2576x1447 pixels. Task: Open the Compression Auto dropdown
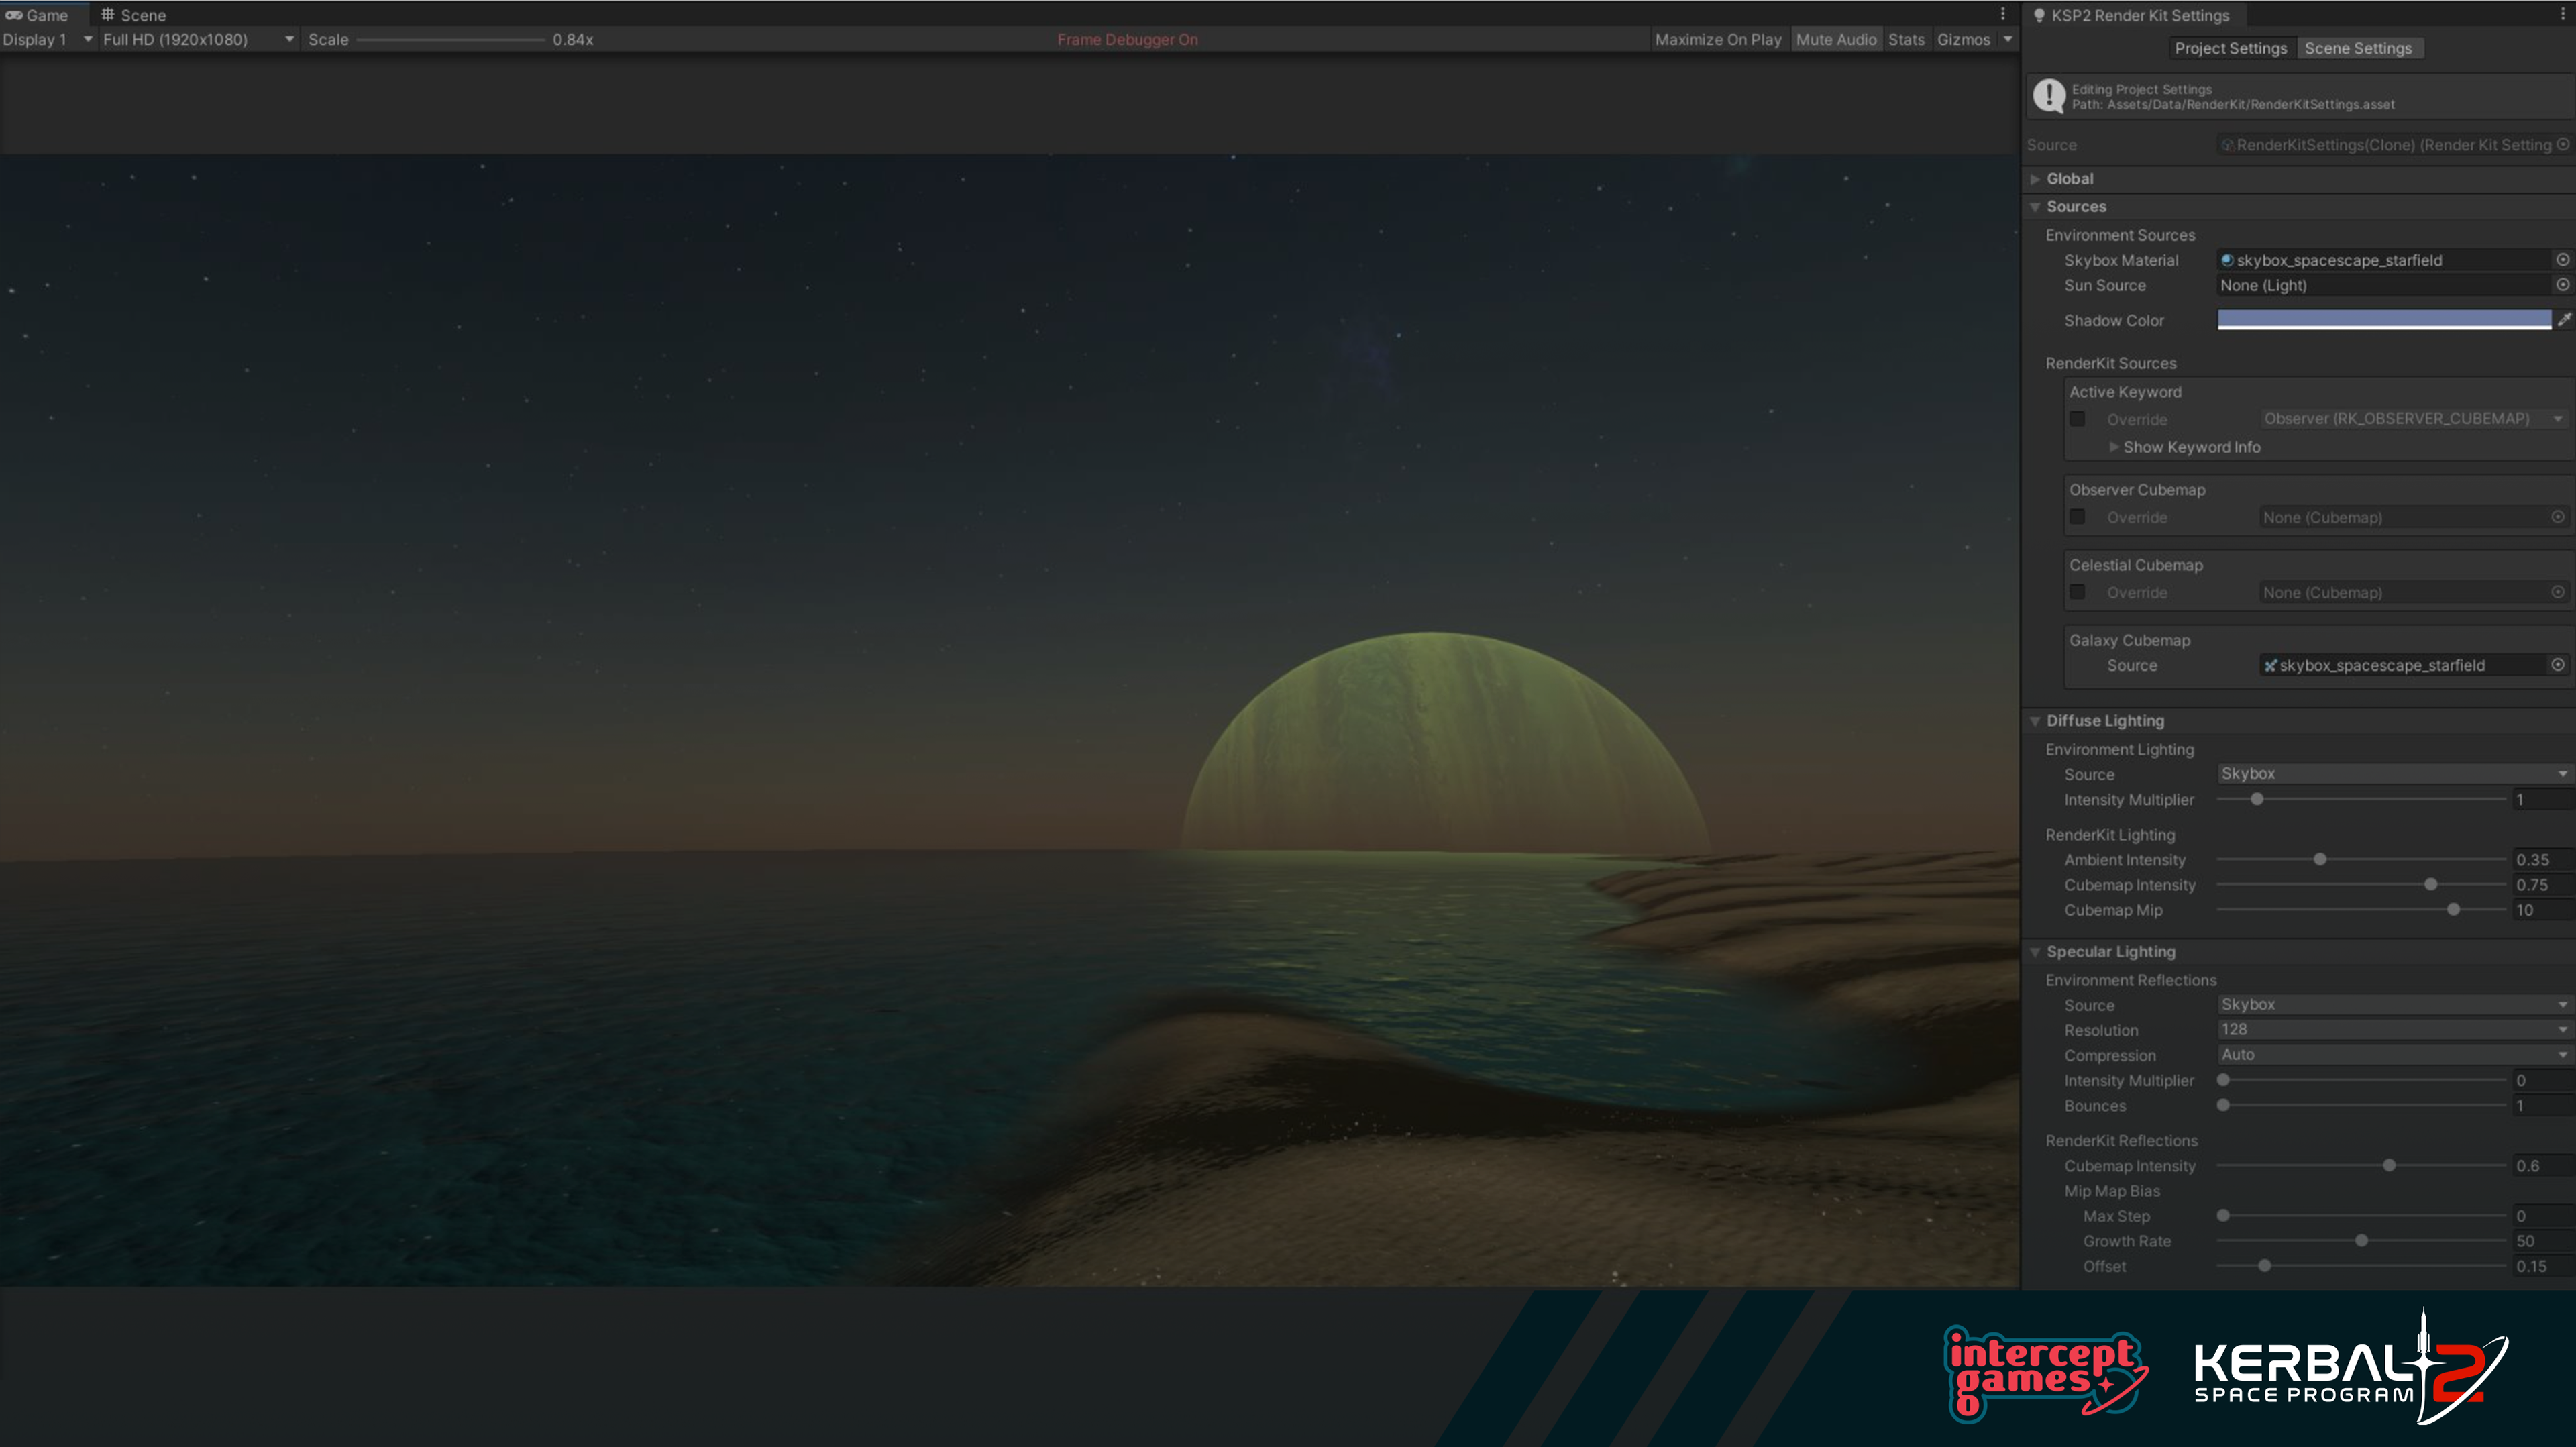tap(2395, 1054)
